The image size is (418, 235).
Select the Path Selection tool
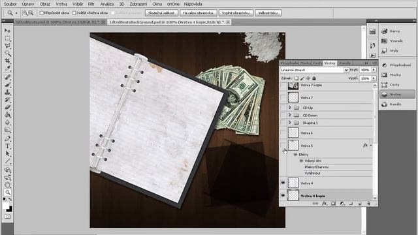tap(7, 154)
